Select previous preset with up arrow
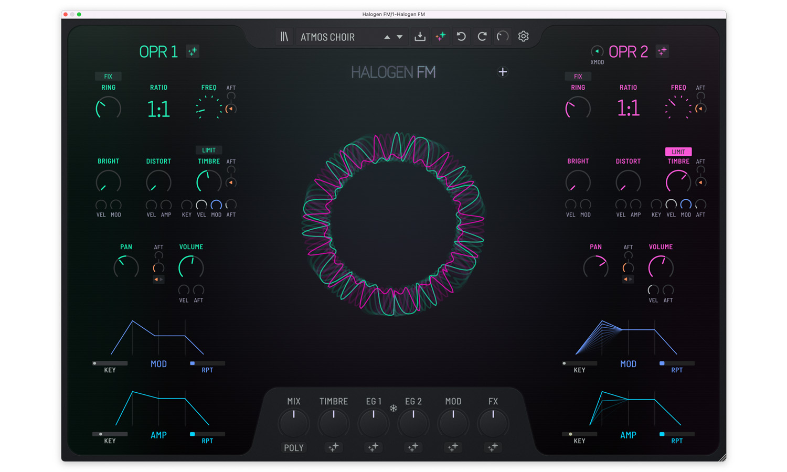This screenshot has height=472, width=787. (387, 37)
